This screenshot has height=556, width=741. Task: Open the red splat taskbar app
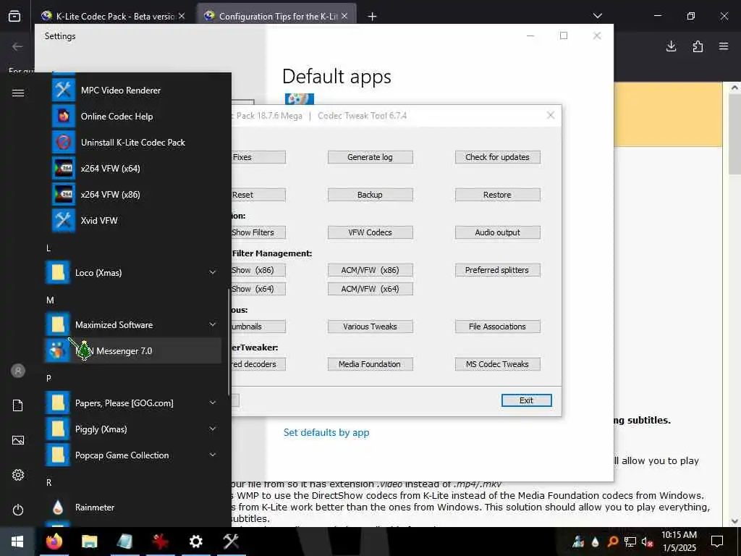(x=160, y=542)
